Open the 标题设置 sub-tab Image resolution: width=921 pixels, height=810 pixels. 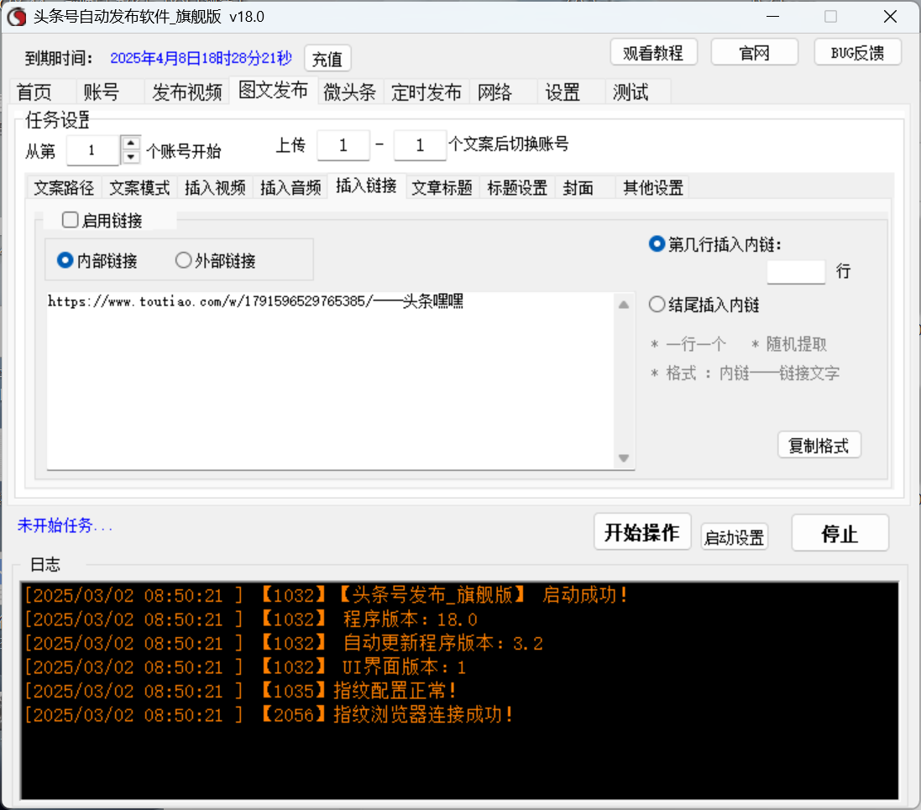(517, 188)
